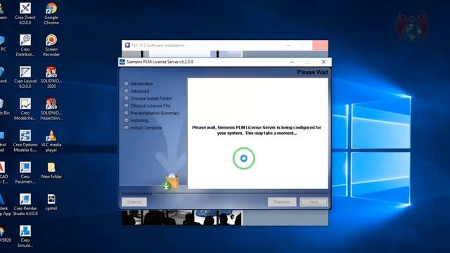Open the Creo Direct 6.0.0.0 desktop icon
450x253 pixels.
point(25,13)
